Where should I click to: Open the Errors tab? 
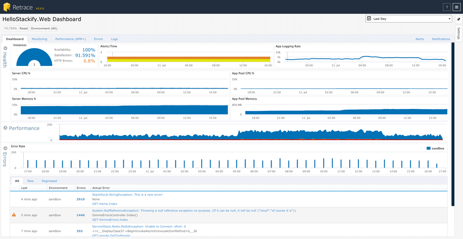pyautogui.click(x=98, y=39)
